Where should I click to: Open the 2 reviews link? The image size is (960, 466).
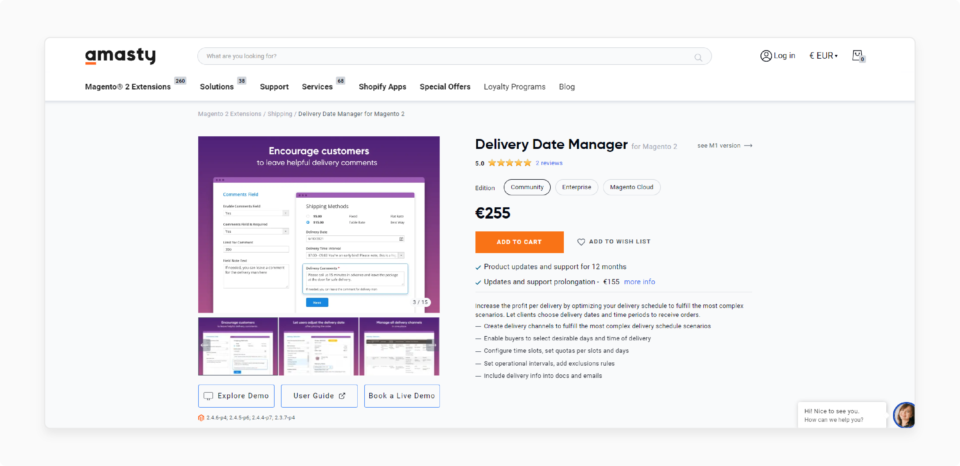pos(549,163)
